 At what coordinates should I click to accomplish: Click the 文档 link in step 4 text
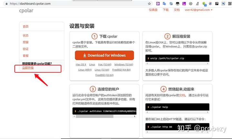coord(182,95)
